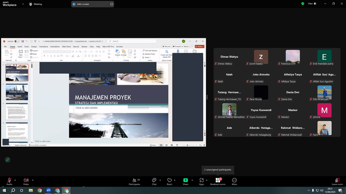The width and height of the screenshot is (346, 194).
Task: Click Leave room
Action: pyautogui.click(x=337, y=182)
